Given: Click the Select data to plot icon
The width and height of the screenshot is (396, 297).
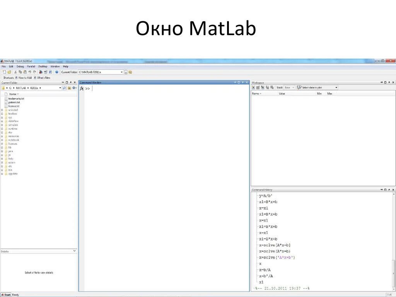Looking at the screenshot, I should tap(299, 87).
